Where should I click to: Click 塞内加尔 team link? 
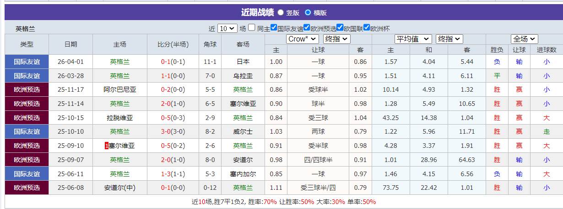click(x=243, y=174)
